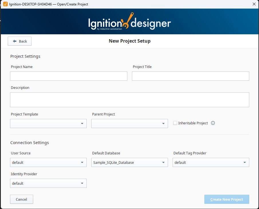Click the Ignition designer logo banner
The image size is (259, 209).
tap(129, 21)
